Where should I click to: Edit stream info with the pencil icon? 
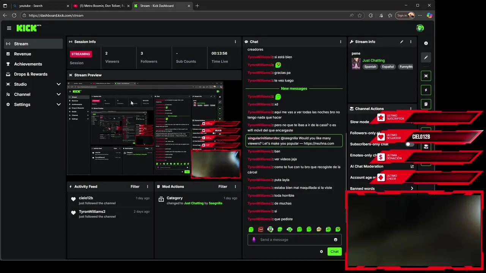pyautogui.click(x=402, y=42)
